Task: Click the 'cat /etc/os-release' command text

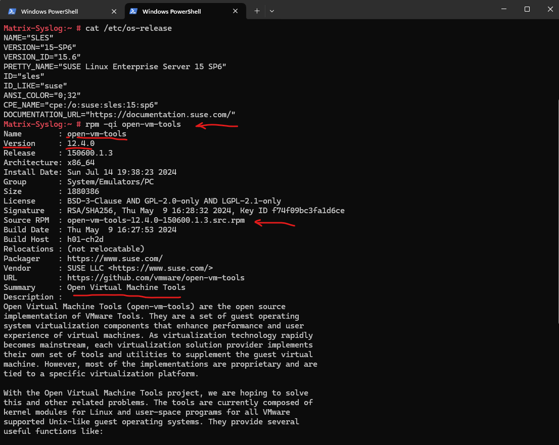Action: (x=128, y=28)
